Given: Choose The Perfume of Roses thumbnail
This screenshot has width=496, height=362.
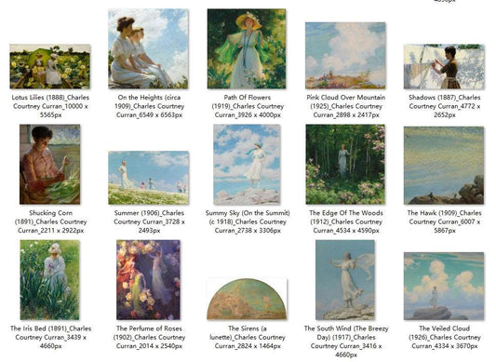Looking at the screenshot, I should point(148,280).
